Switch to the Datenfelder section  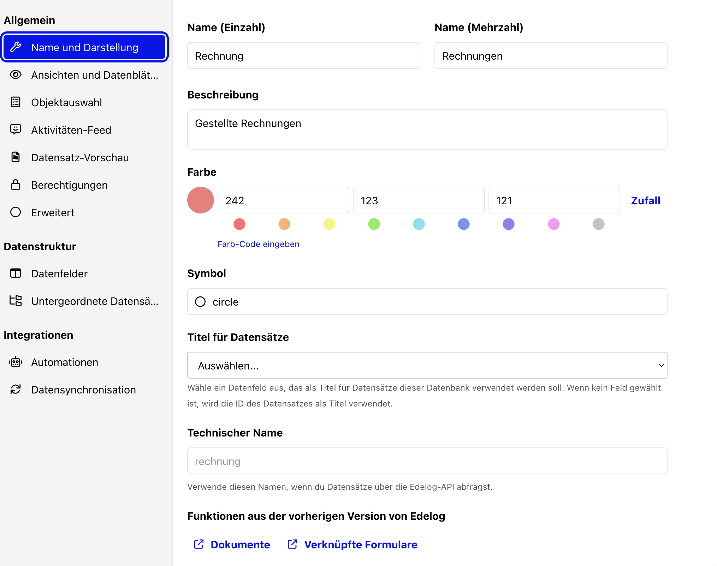pos(85,273)
